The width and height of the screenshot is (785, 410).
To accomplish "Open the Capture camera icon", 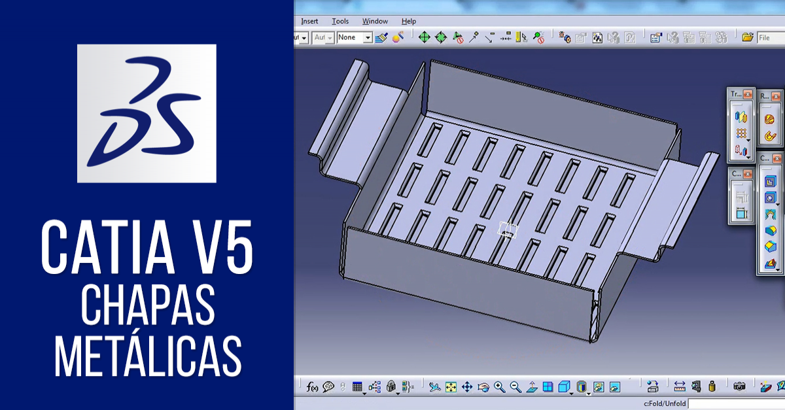I will 739,386.
